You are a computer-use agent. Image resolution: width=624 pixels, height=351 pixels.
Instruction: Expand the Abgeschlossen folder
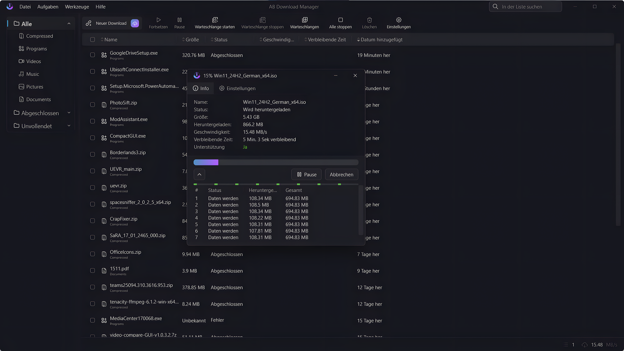pos(69,113)
